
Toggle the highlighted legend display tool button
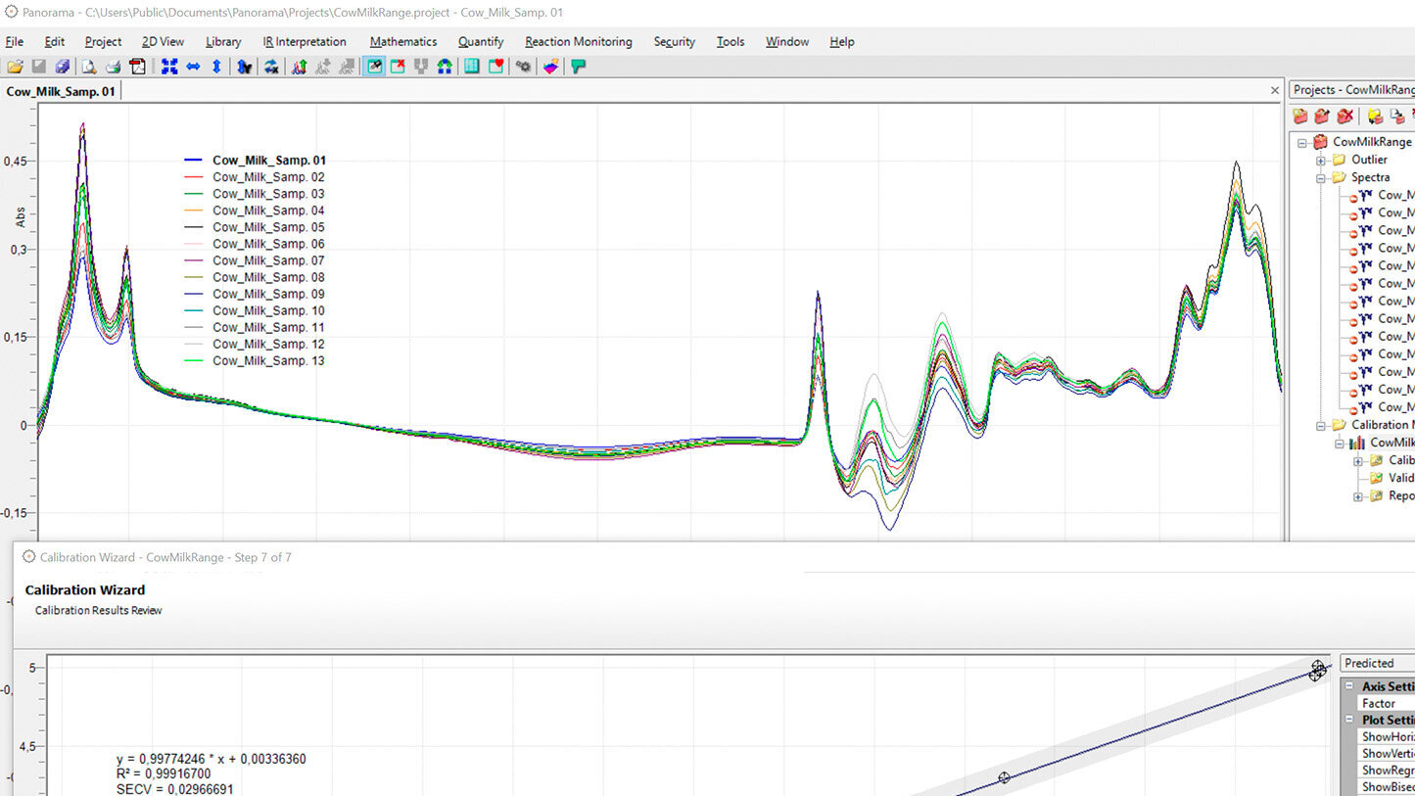tap(374, 67)
